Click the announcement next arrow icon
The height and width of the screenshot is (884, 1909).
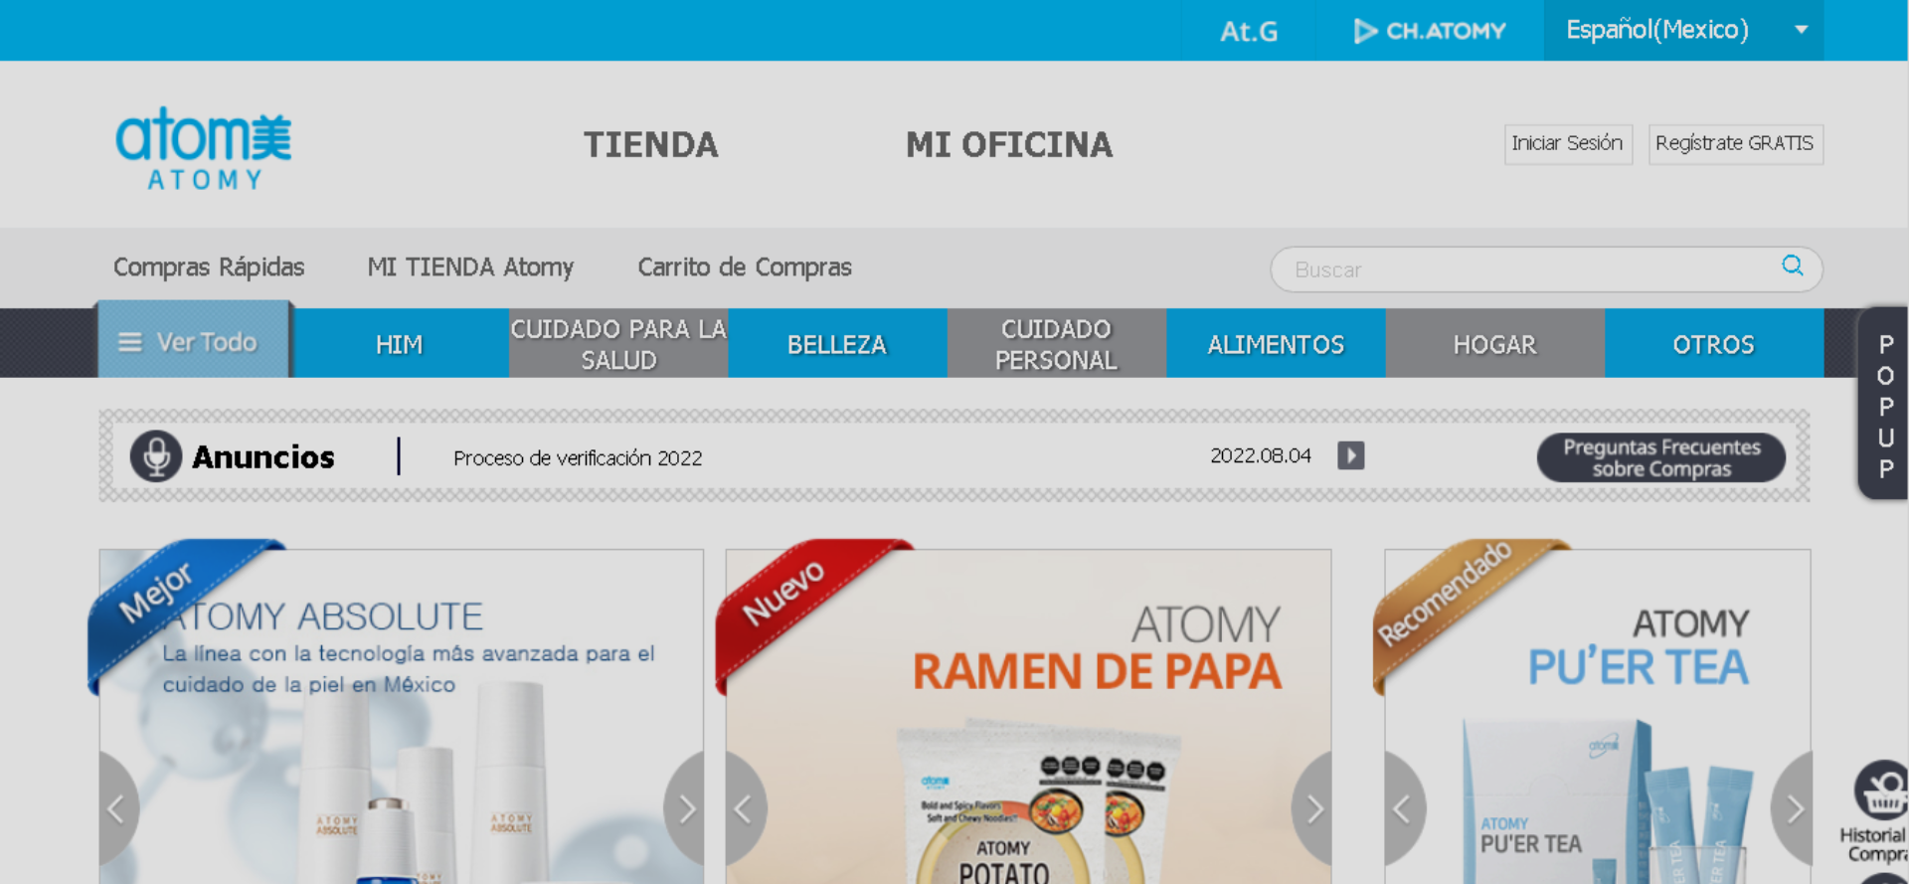pyautogui.click(x=1350, y=455)
